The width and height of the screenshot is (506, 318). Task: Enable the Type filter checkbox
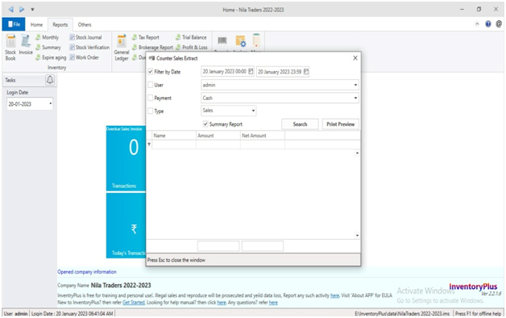click(x=151, y=111)
